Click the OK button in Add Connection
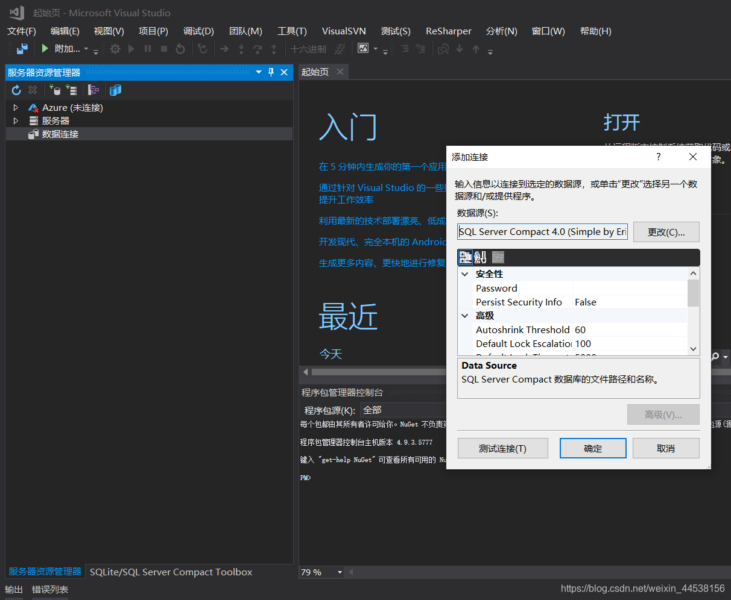Screen dimensions: 731x600 click(x=593, y=448)
